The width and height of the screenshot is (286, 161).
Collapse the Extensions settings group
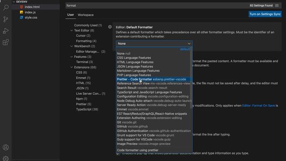[x=71, y=67]
